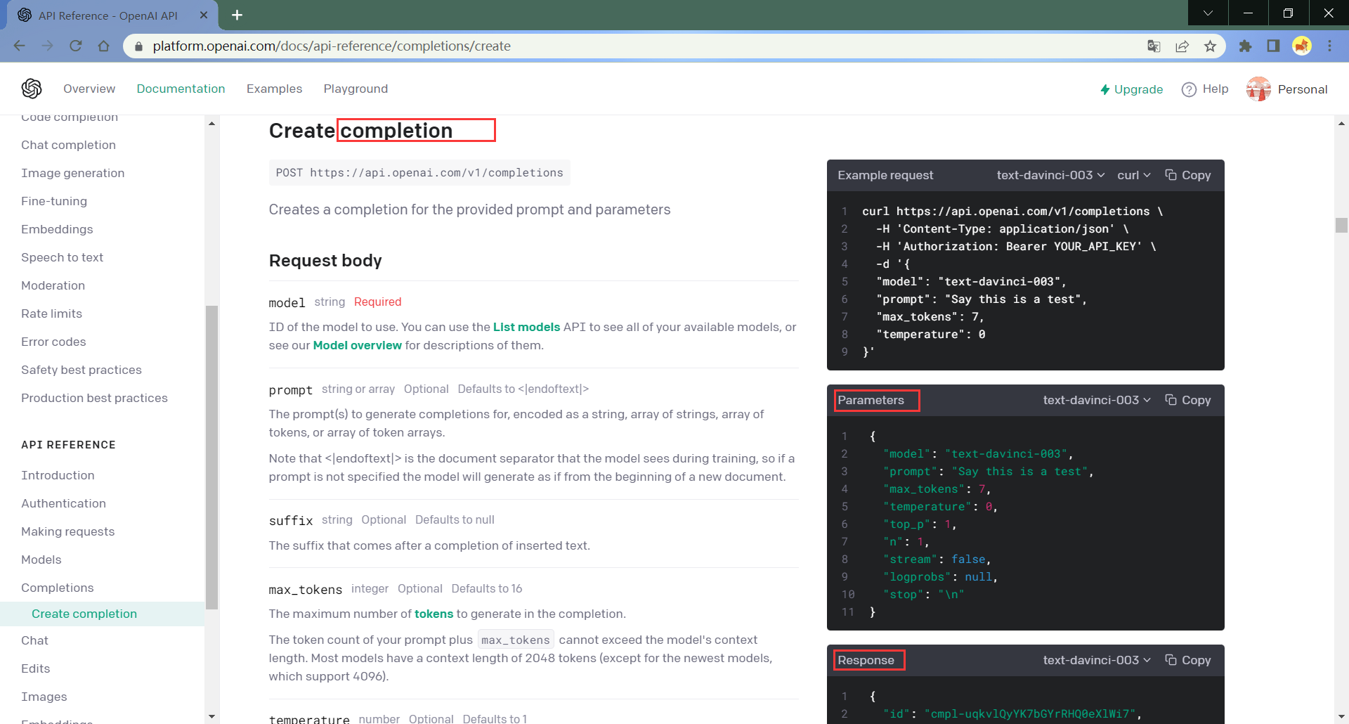Close the API Reference tab
The width and height of the screenshot is (1349, 724).
coord(204,15)
